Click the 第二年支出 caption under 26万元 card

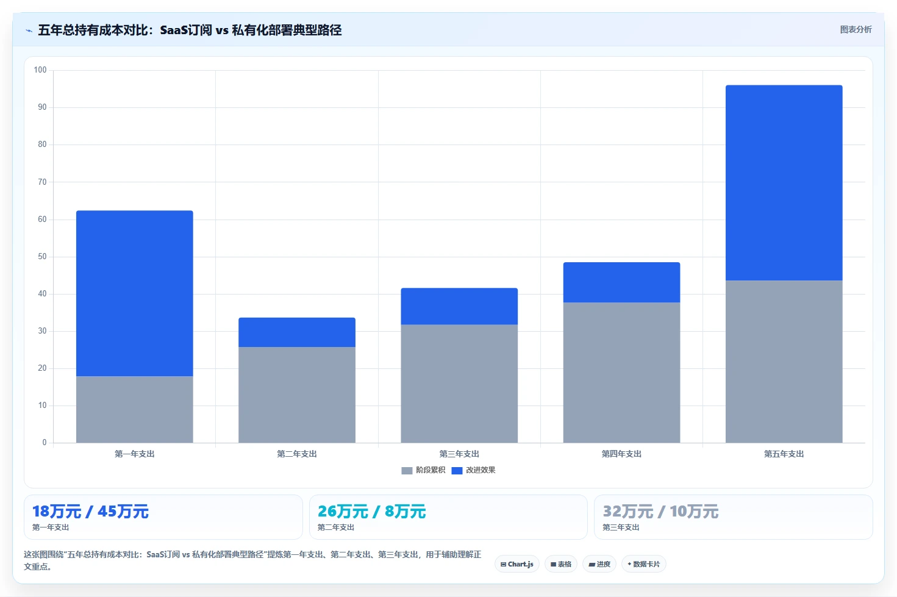coord(336,527)
